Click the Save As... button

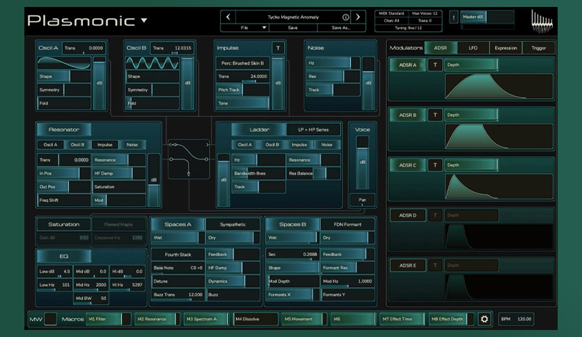[x=341, y=28]
